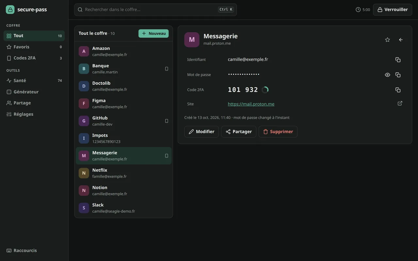Copy the Mot de passe value

(398, 75)
